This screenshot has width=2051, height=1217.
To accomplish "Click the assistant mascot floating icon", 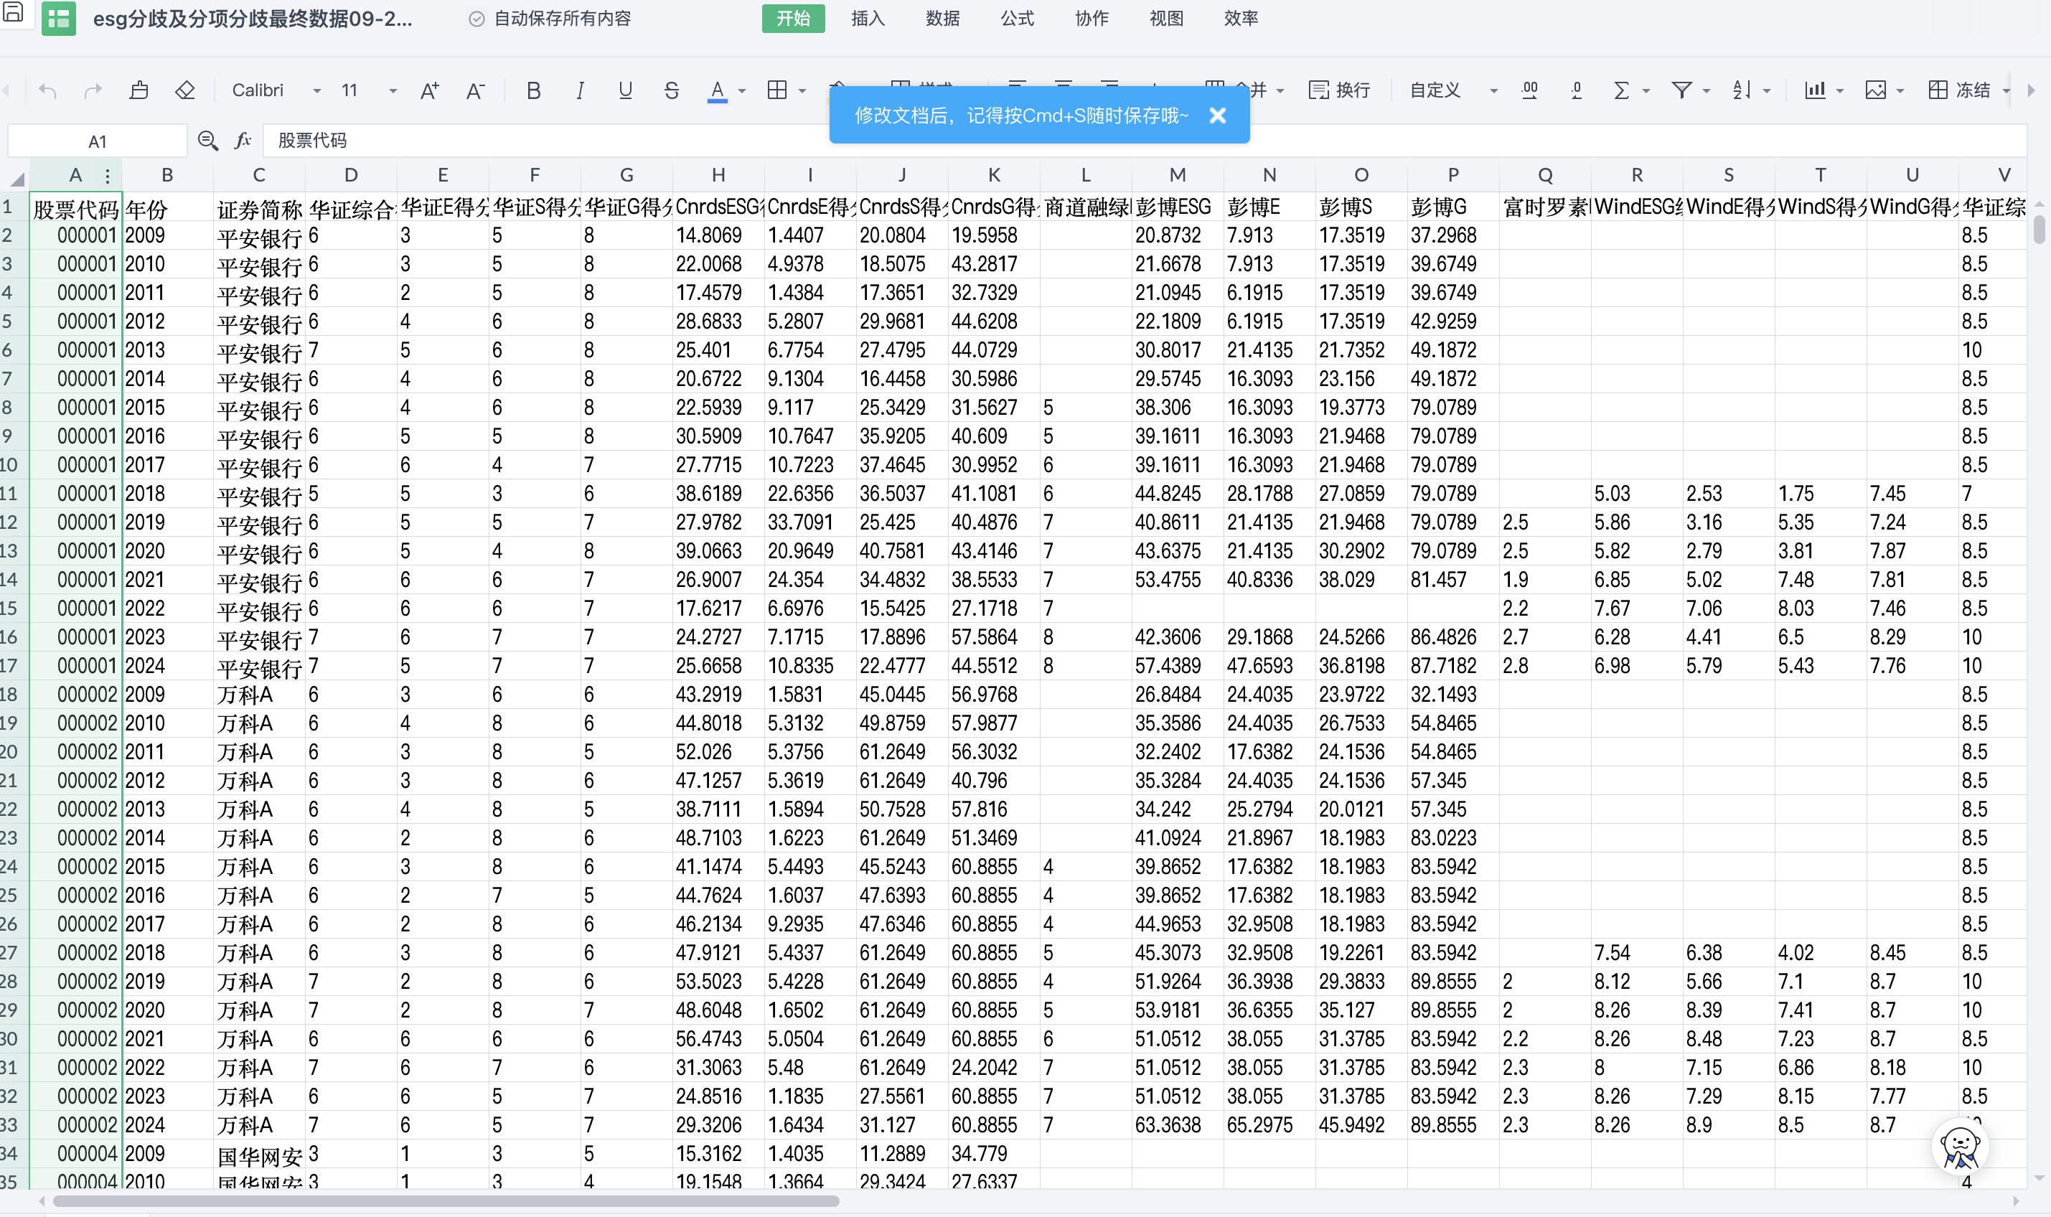I will (1960, 1147).
